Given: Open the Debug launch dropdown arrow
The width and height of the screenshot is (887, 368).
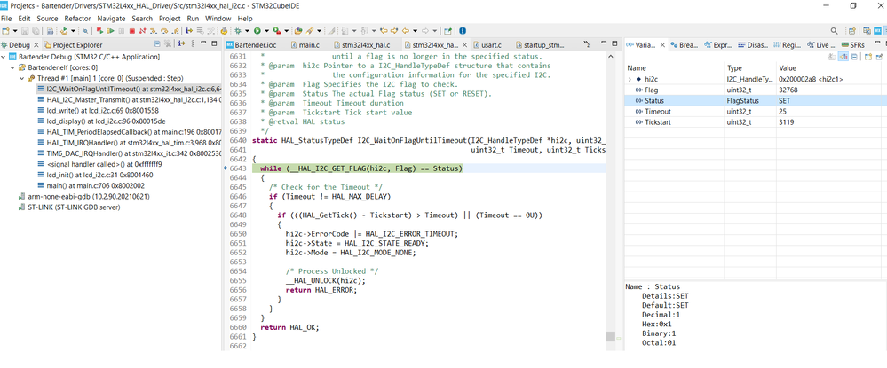Looking at the screenshot, I should tap(247, 30).
